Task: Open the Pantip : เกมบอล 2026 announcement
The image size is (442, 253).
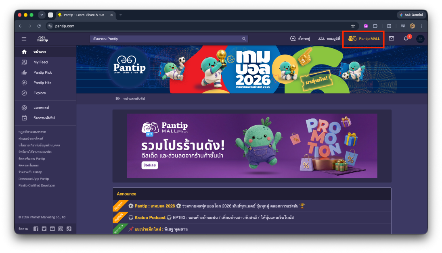Action: coord(216,206)
